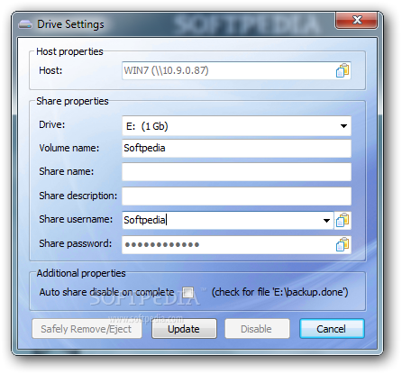The image size is (402, 374).
Task: Click the "Additional properties" group label
Action: point(81,273)
